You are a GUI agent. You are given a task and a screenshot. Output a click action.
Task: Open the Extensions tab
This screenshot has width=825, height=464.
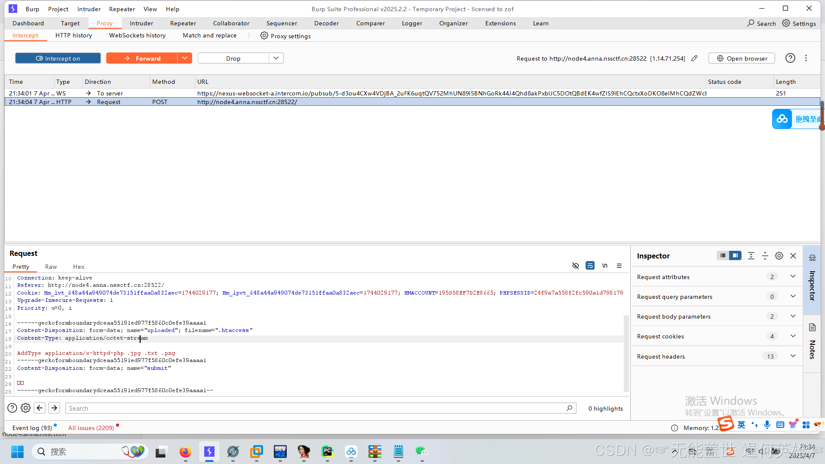(500, 23)
